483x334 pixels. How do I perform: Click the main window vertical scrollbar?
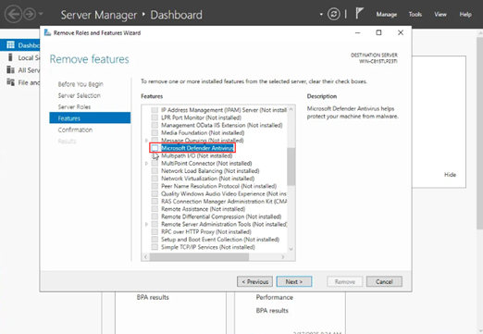(x=479, y=132)
